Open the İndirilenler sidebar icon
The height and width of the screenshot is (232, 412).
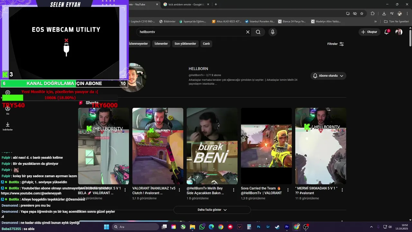tap(8, 126)
